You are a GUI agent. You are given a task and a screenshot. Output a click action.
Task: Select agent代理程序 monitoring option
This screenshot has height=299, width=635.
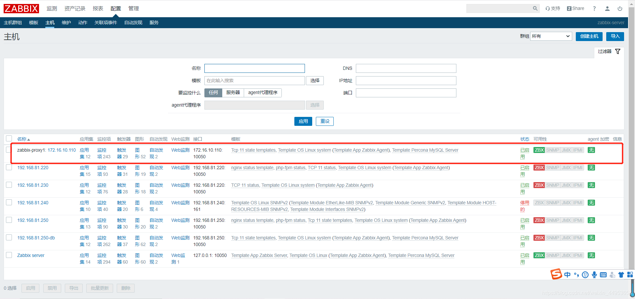[263, 93]
